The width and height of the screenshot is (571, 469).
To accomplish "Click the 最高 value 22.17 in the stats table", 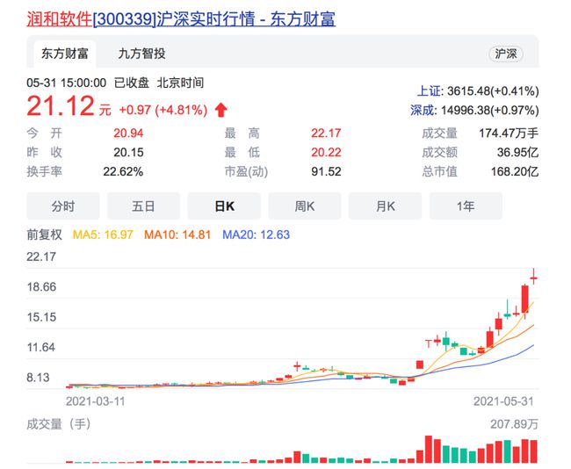I will click(x=326, y=133).
